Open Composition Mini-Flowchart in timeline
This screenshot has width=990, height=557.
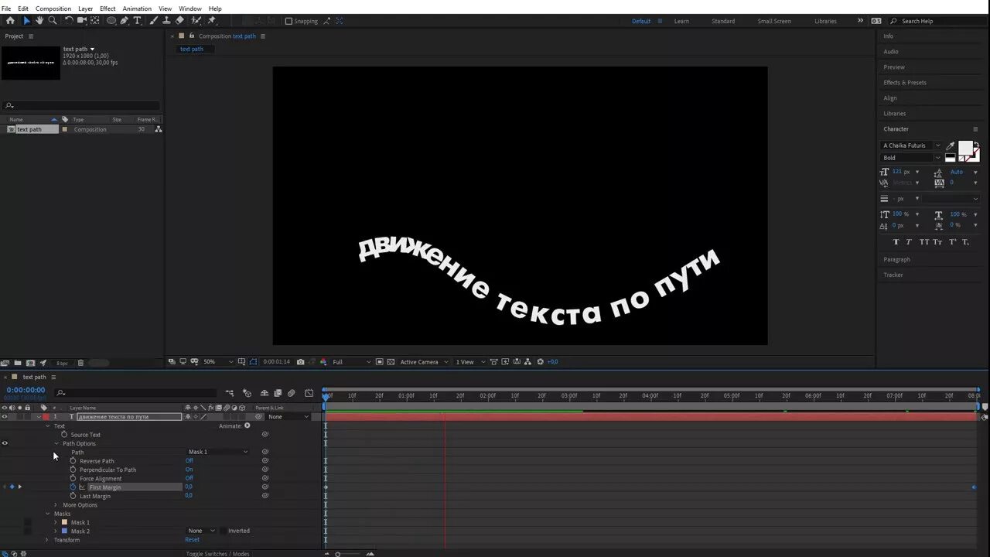[x=229, y=393]
